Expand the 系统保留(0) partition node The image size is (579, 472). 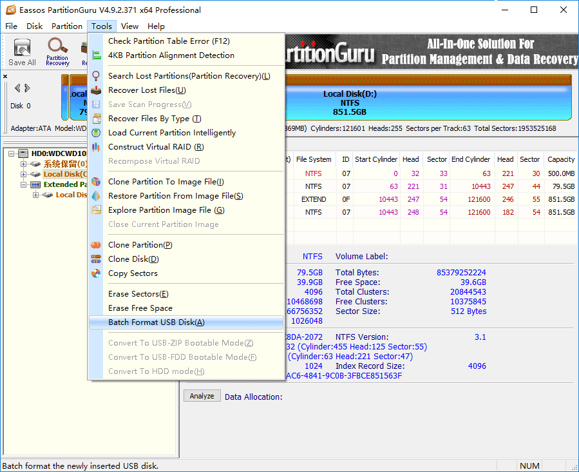tap(23, 164)
